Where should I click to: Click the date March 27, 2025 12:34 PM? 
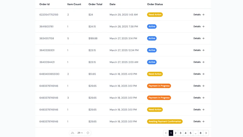124,50
